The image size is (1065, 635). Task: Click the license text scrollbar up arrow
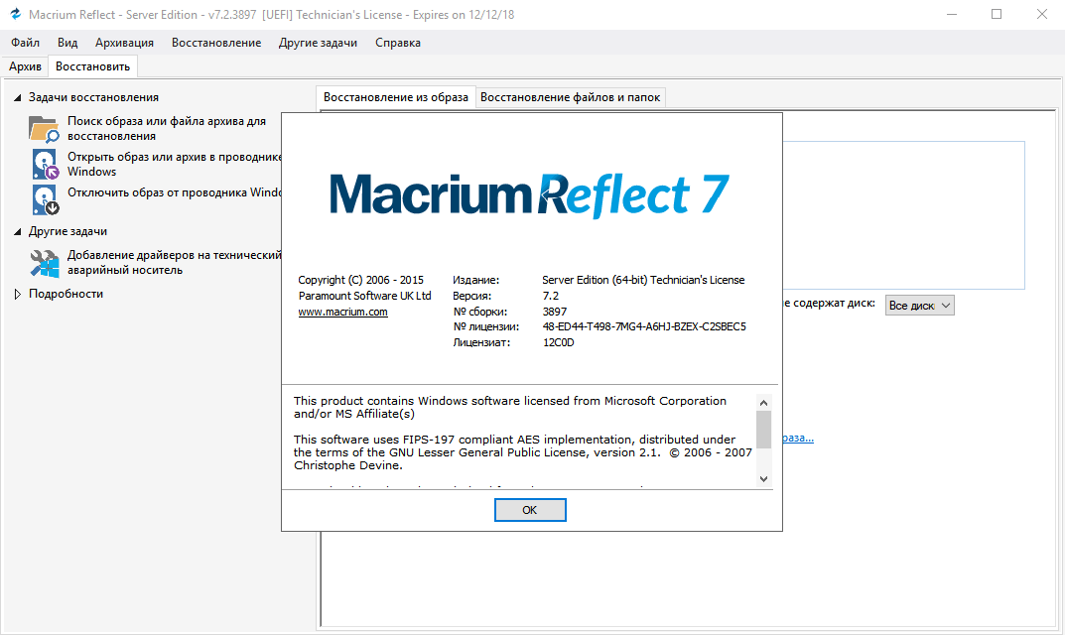(763, 402)
